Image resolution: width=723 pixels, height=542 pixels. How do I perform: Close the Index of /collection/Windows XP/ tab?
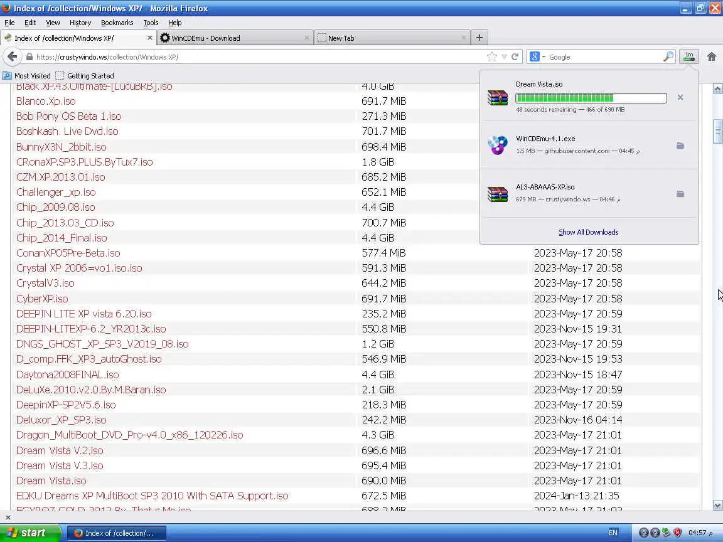[x=150, y=38]
